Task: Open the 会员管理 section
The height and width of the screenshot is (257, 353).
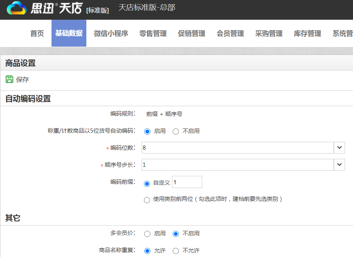Action: point(230,33)
